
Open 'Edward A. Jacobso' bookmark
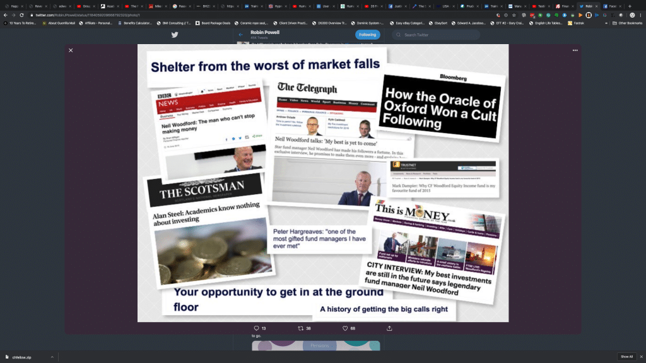pos(469,23)
